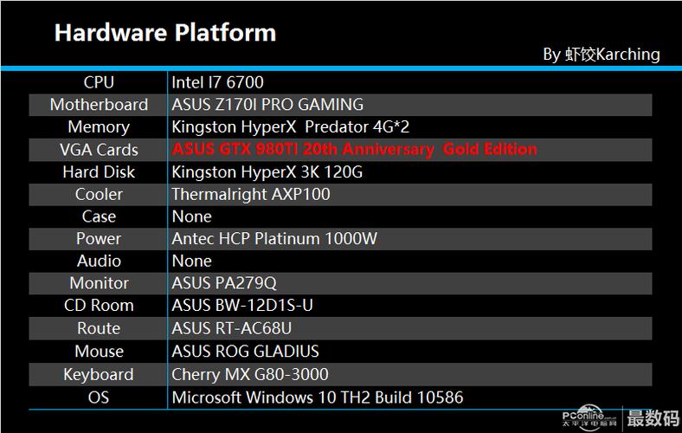Select the Monitor label cell

(99, 283)
